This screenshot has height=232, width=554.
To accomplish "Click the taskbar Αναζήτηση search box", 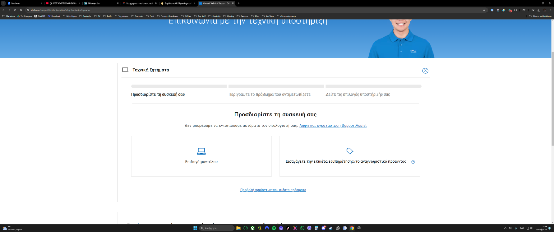I will tap(217, 228).
